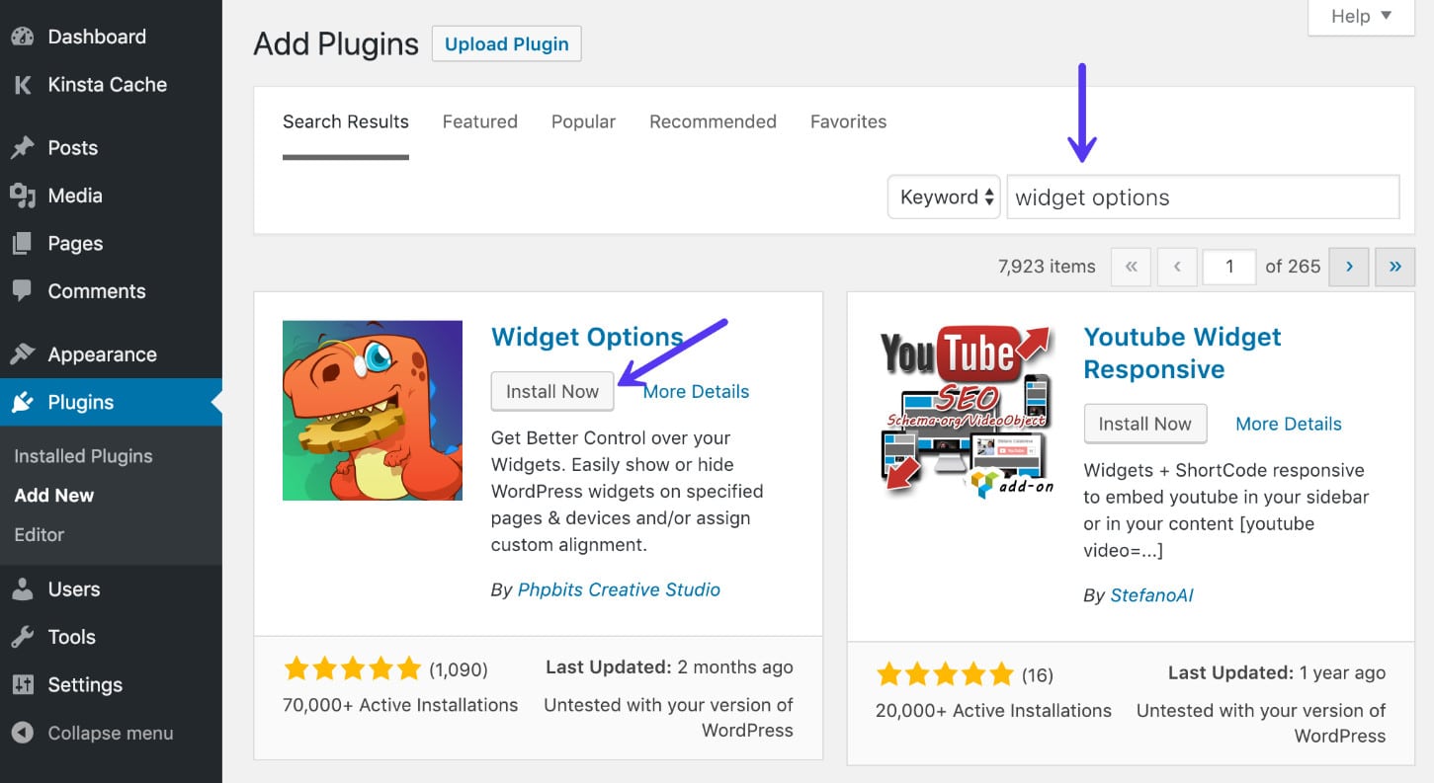The image size is (1434, 783).
Task: Open Tools using the wrench icon
Action: [22, 637]
